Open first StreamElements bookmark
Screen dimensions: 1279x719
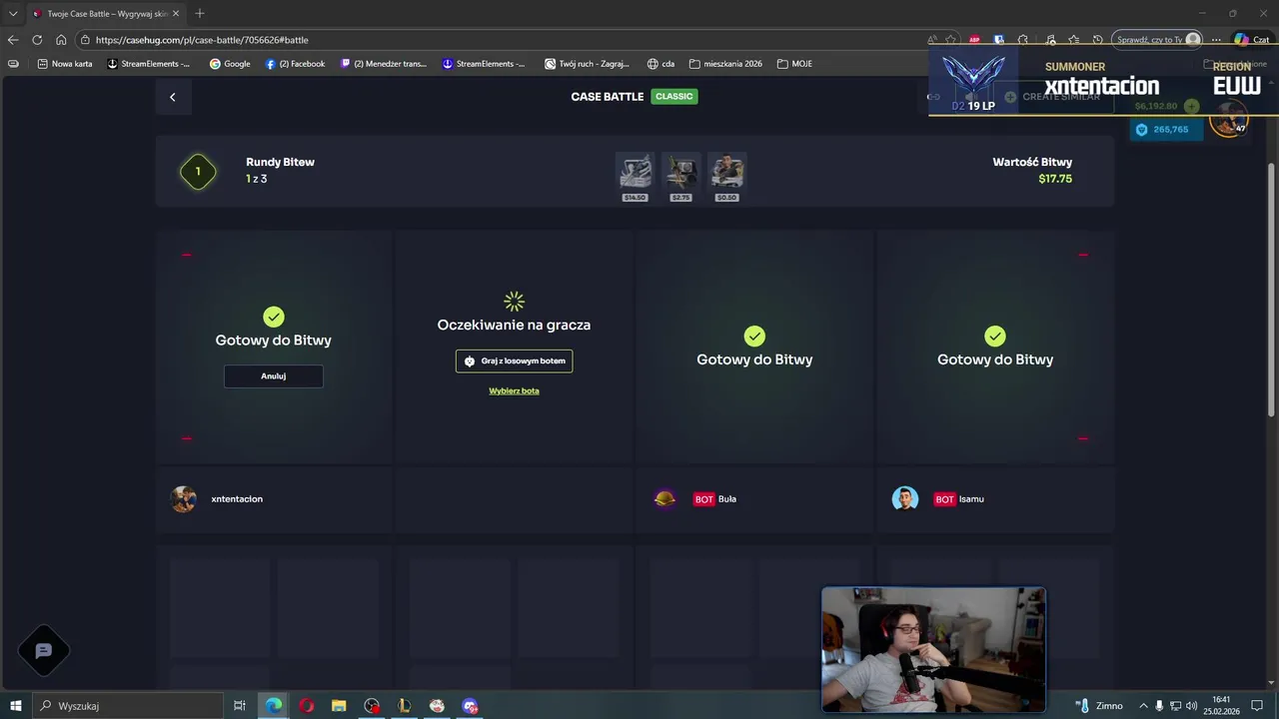pos(148,64)
